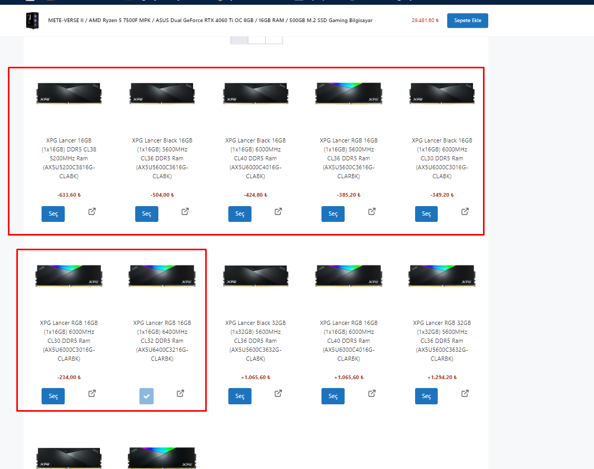Select Lancer Black 16GB 6000MHz CL30 RAM
Screen dimensions: 594x469
tap(426, 214)
